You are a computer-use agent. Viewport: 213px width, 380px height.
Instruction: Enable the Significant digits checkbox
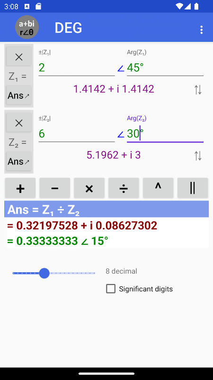[111, 289]
